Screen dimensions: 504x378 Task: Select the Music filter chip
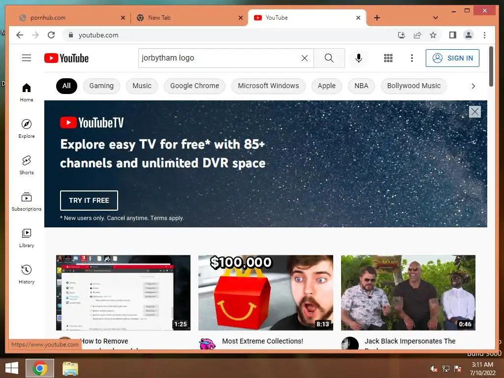(142, 86)
